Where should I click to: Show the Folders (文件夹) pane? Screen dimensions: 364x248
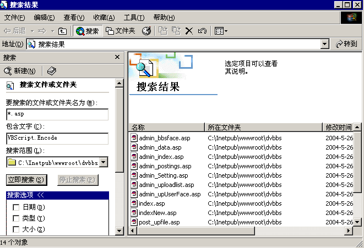[x=120, y=31]
